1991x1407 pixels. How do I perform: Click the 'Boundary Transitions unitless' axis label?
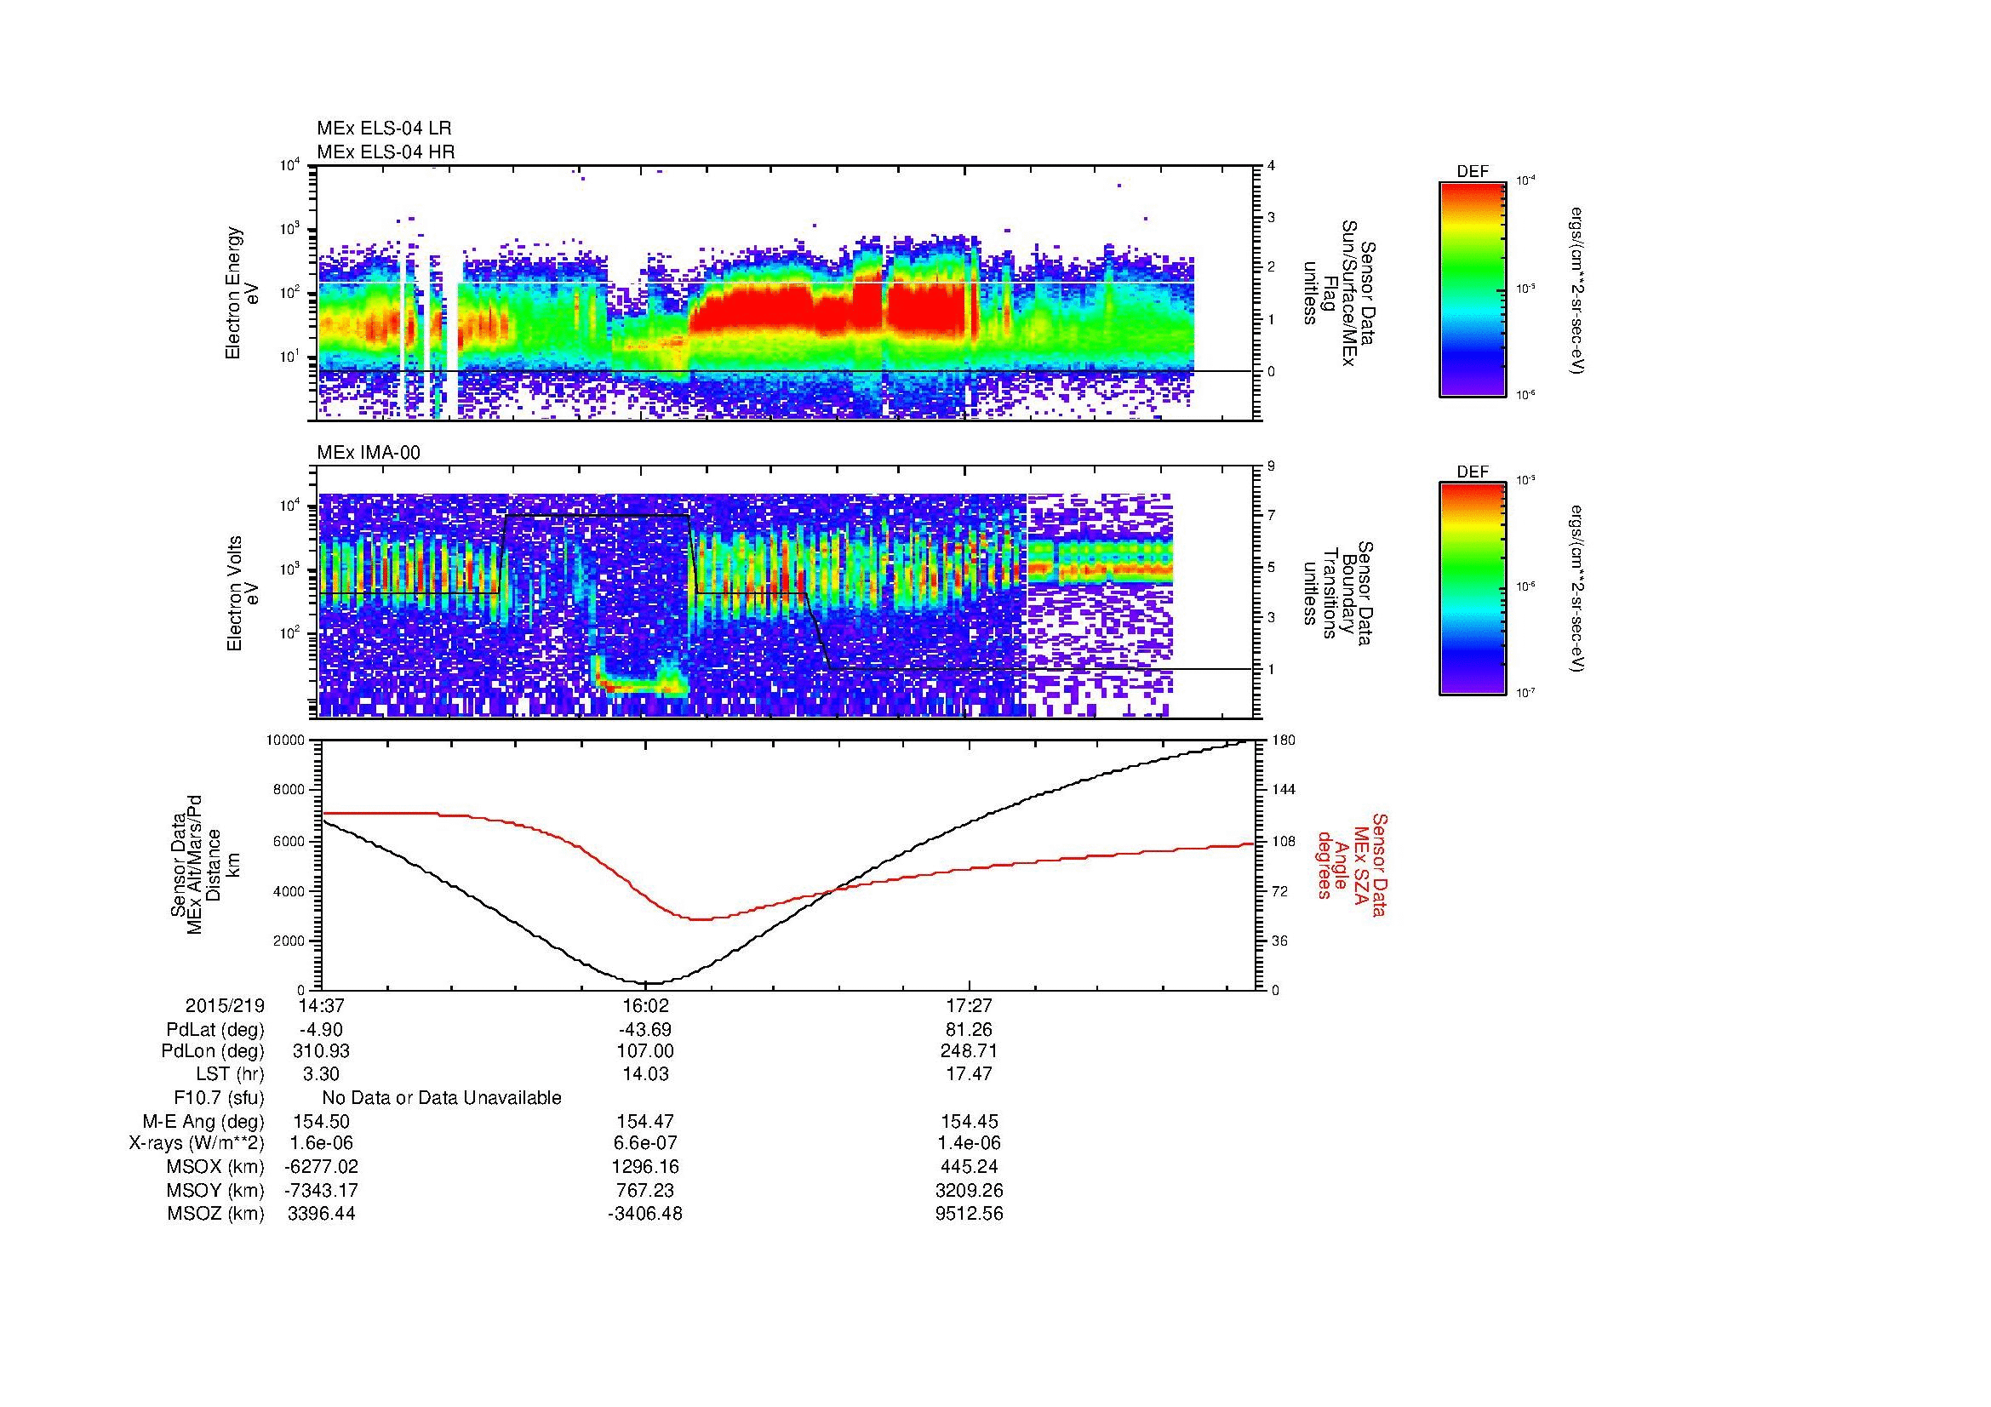click(1340, 593)
